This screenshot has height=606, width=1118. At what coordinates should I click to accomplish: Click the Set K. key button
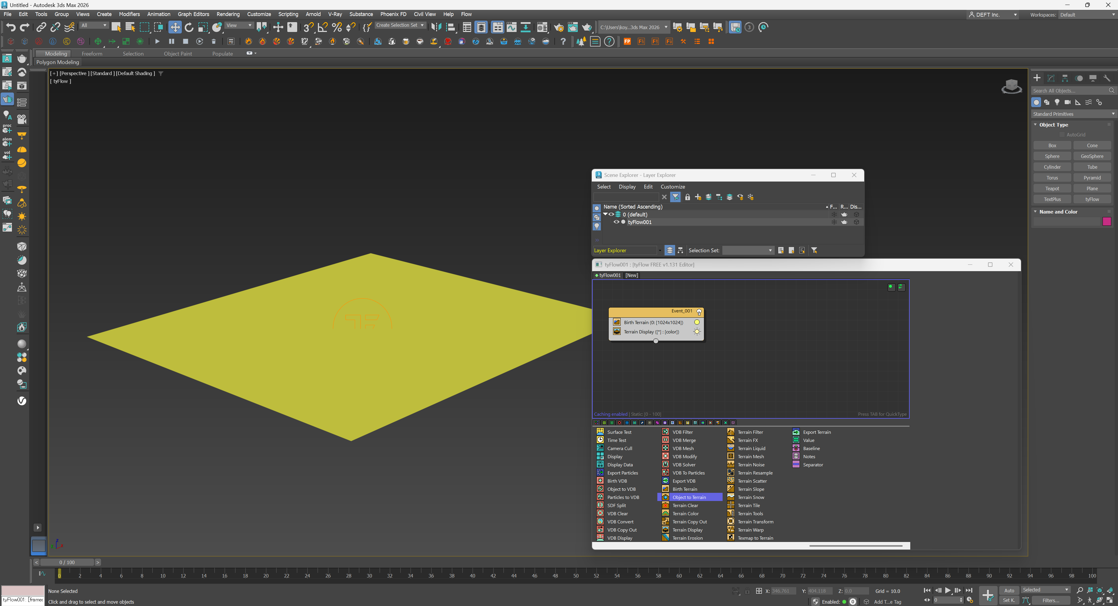1009,600
